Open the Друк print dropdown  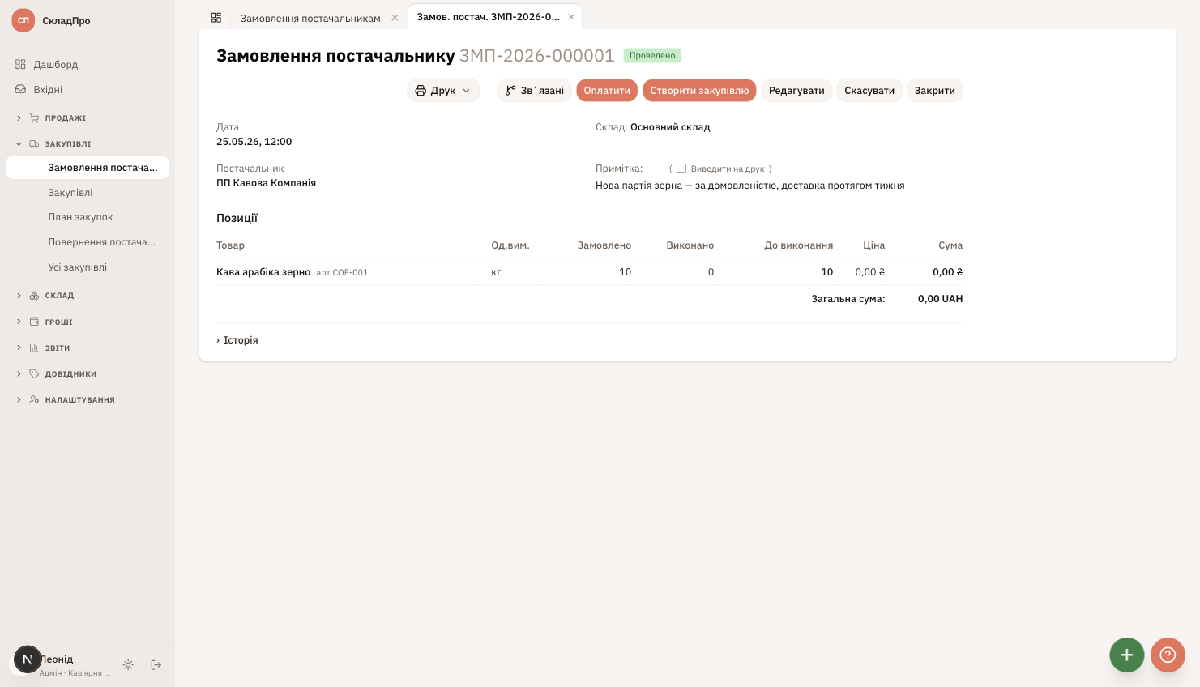442,91
